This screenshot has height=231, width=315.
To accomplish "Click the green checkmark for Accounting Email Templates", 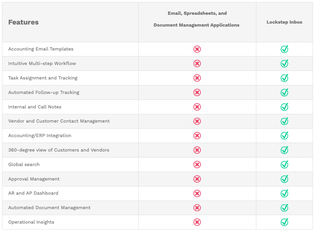I will [284, 49].
